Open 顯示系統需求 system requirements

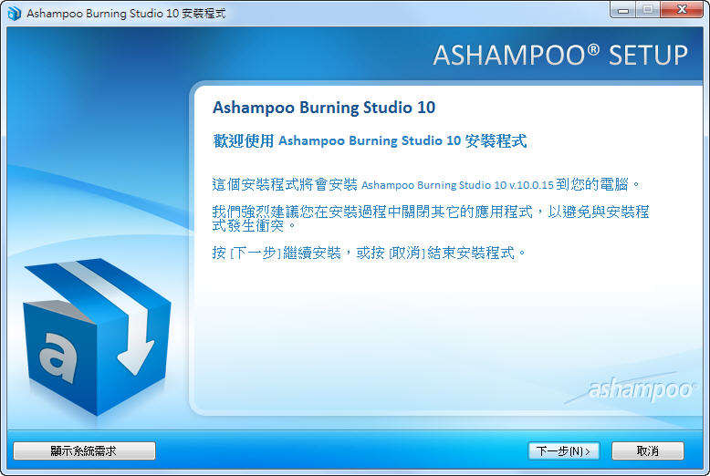[84, 450]
